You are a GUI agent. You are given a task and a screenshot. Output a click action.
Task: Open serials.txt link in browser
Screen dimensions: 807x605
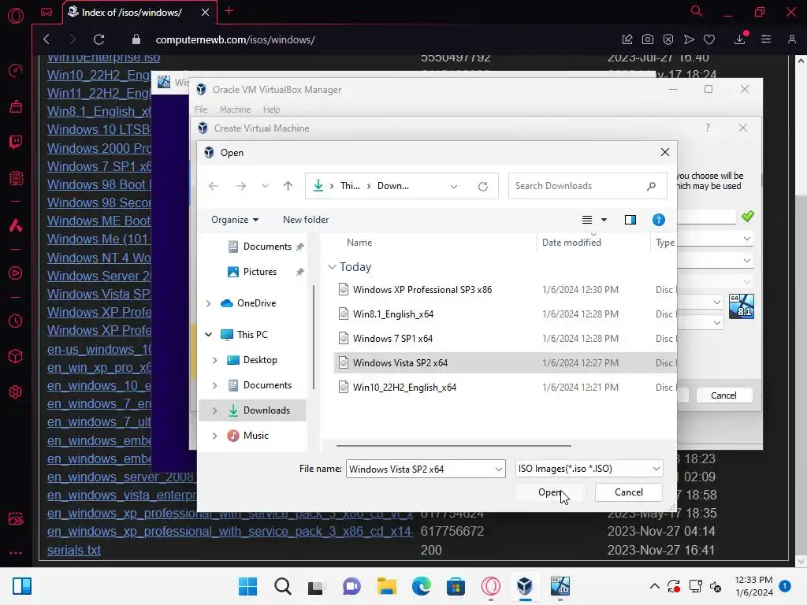pyautogui.click(x=73, y=550)
